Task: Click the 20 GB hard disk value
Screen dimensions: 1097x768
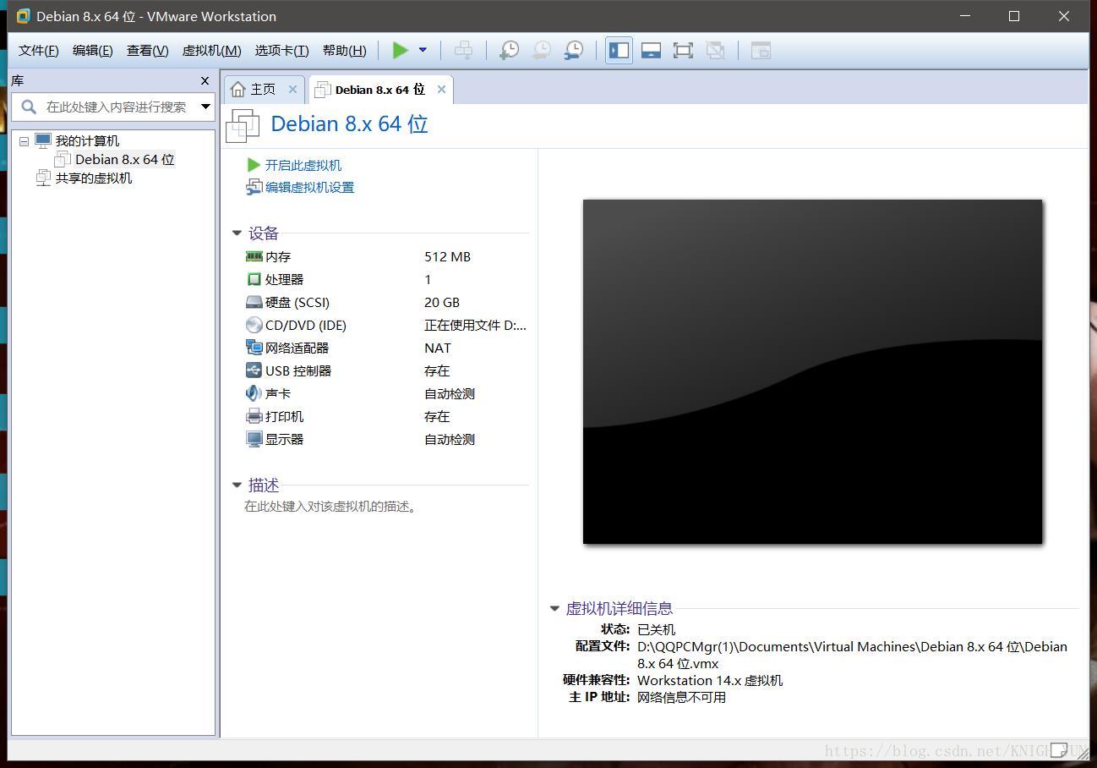Action: click(442, 302)
